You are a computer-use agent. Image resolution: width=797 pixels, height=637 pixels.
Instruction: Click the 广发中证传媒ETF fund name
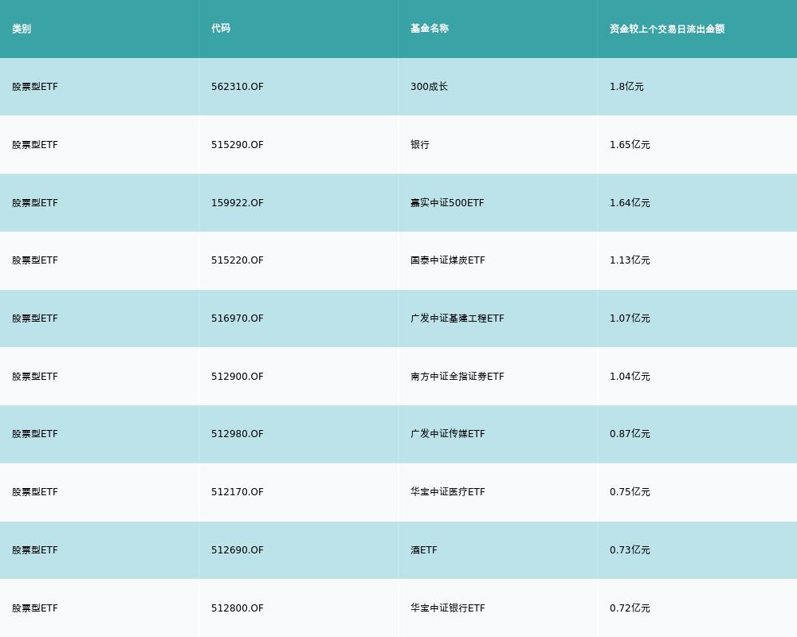[x=447, y=434]
